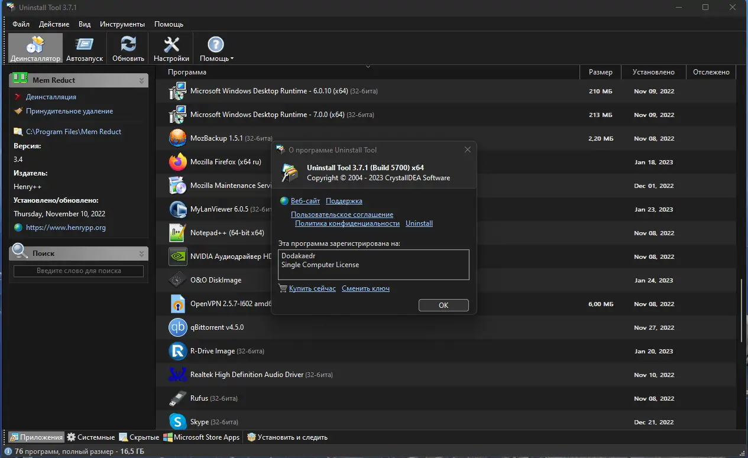
Task: Select the Realtek High Definition Audio Driver icon
Action: pyautogui.click(x=178, y=375)
